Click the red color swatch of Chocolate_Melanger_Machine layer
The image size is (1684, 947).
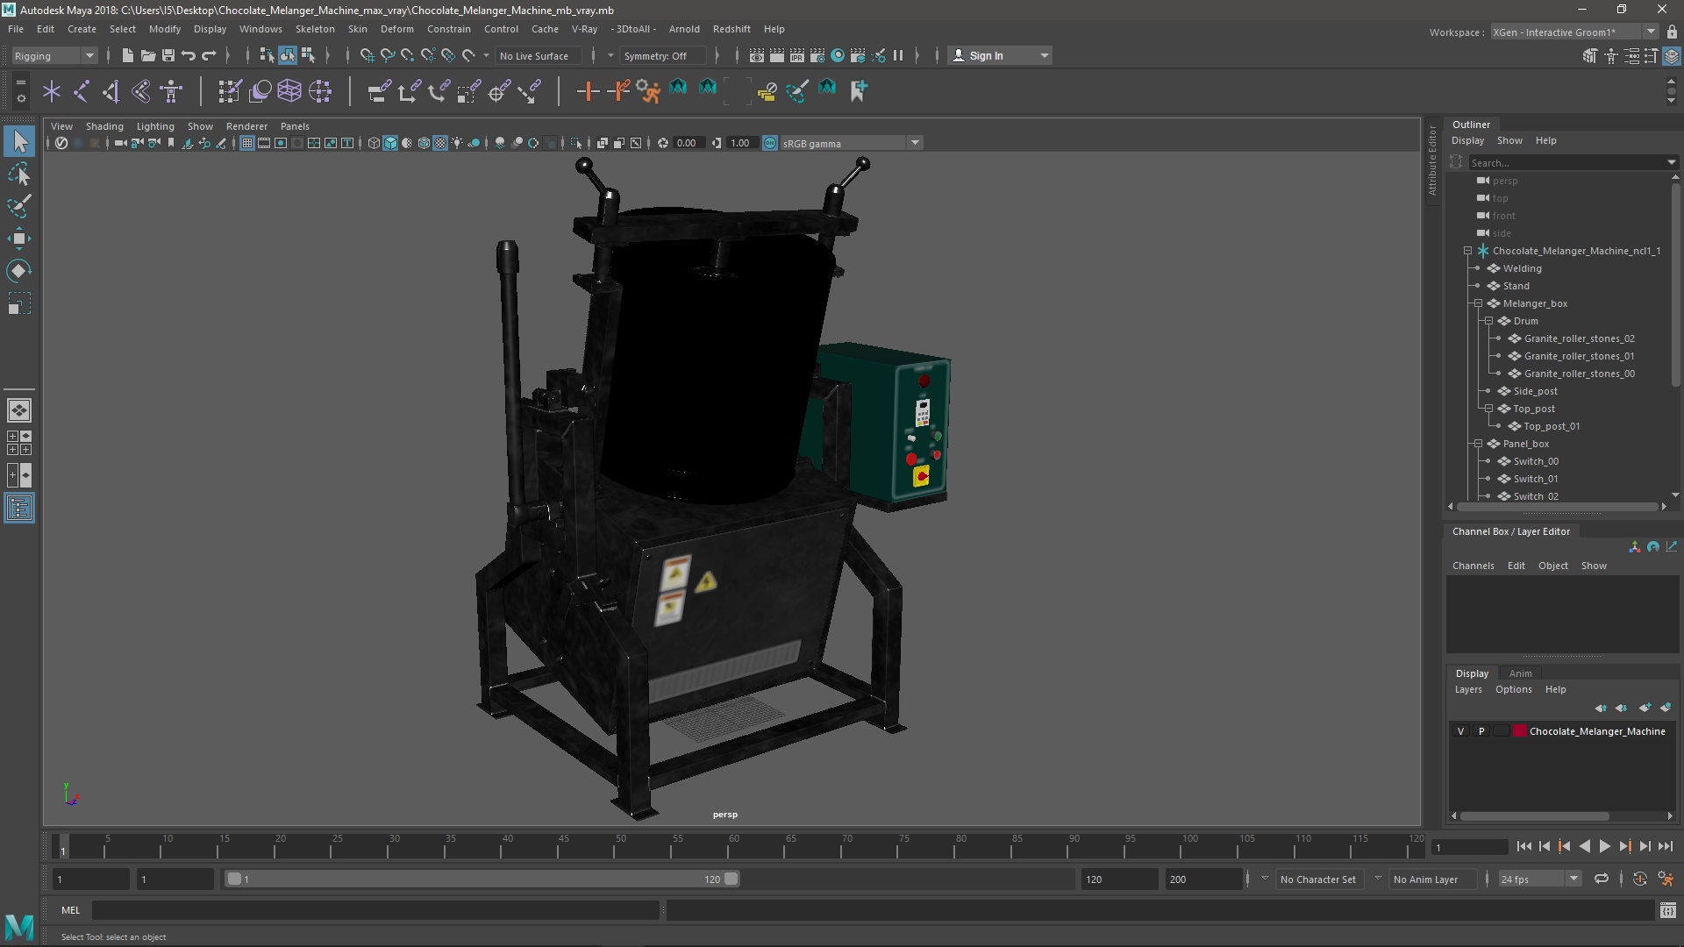click(x=1519, y=731)
